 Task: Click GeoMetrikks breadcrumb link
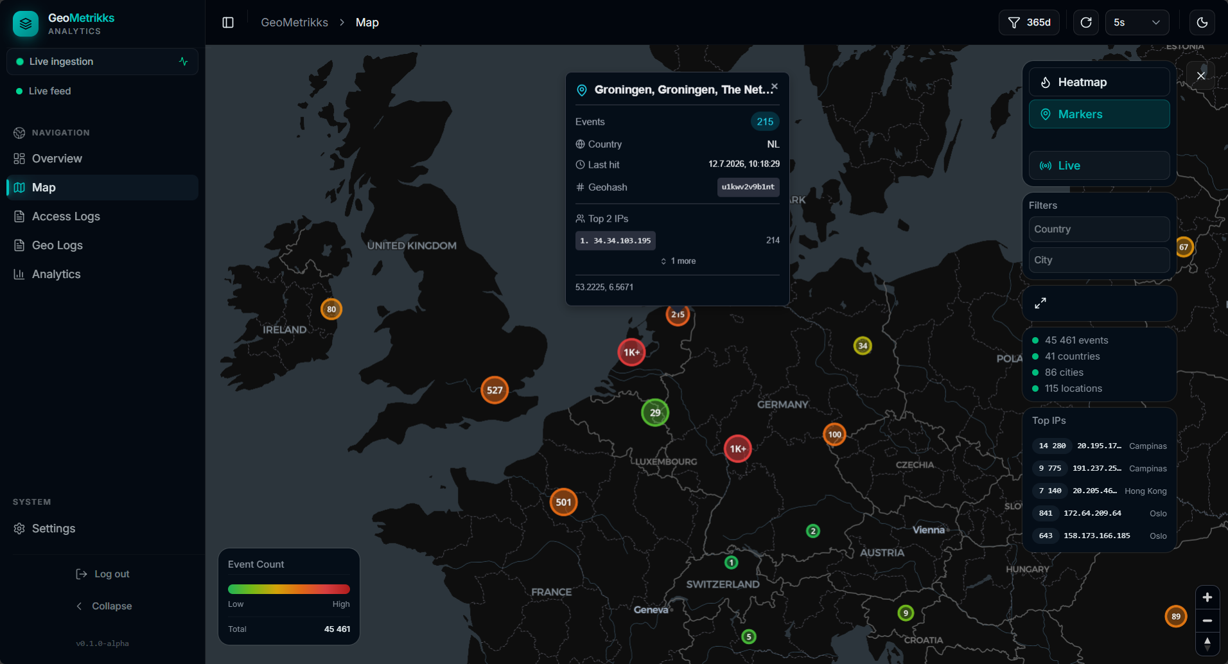click(x=294, y=22)
